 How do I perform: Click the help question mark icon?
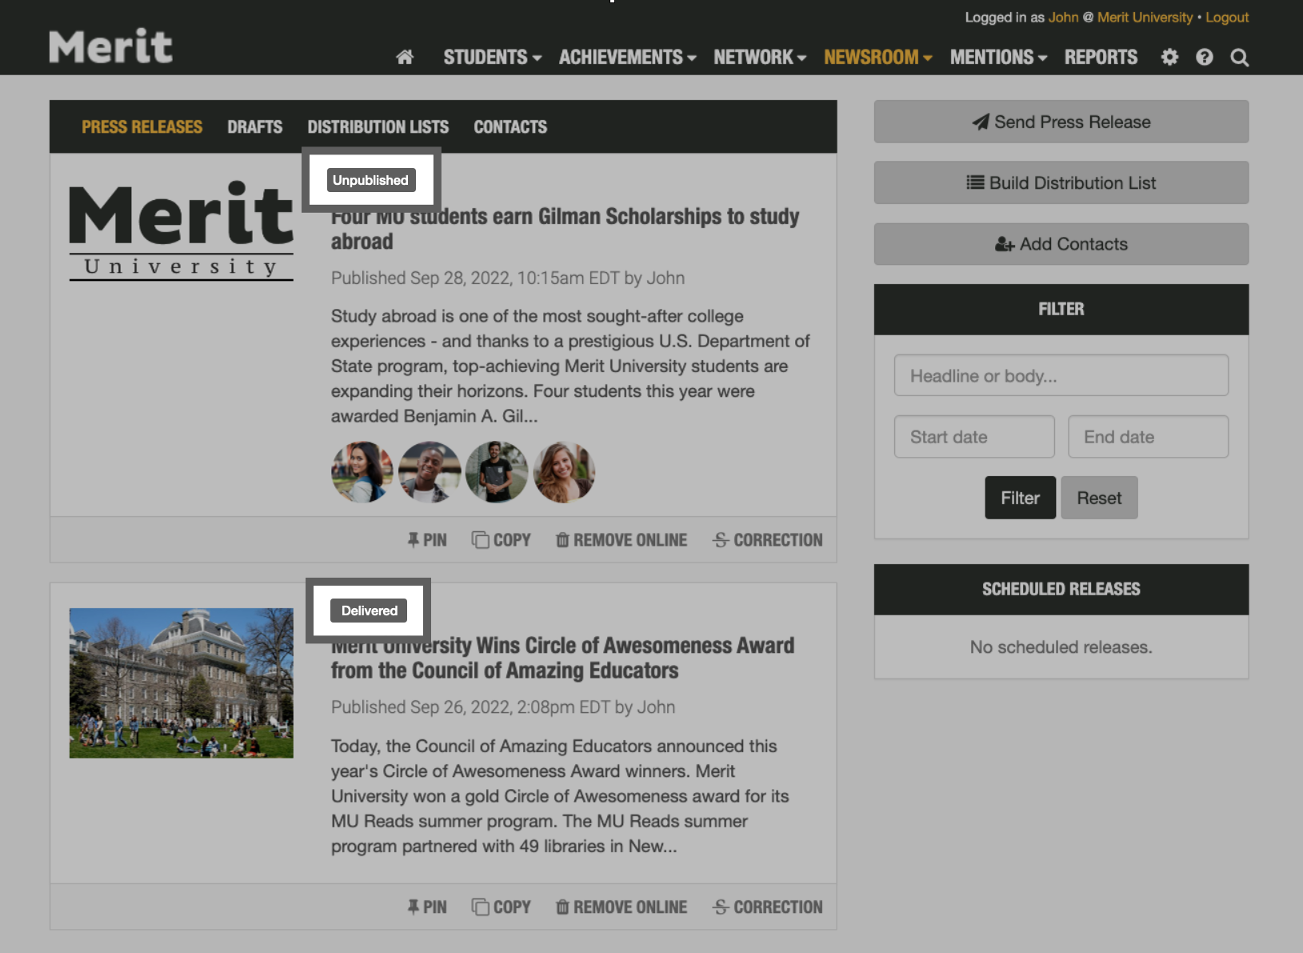[1205, 57]
